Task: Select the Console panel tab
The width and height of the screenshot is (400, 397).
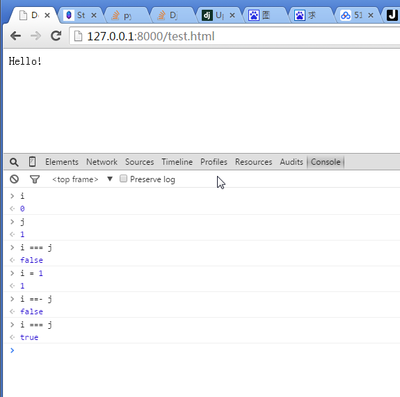Action: [x=326, y=162]
